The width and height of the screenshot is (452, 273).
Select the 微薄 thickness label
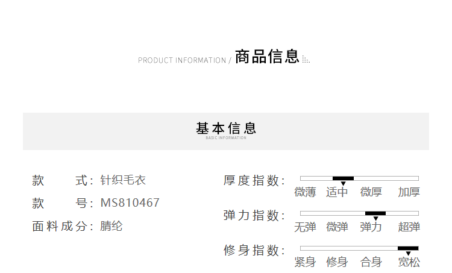(305, 192)
